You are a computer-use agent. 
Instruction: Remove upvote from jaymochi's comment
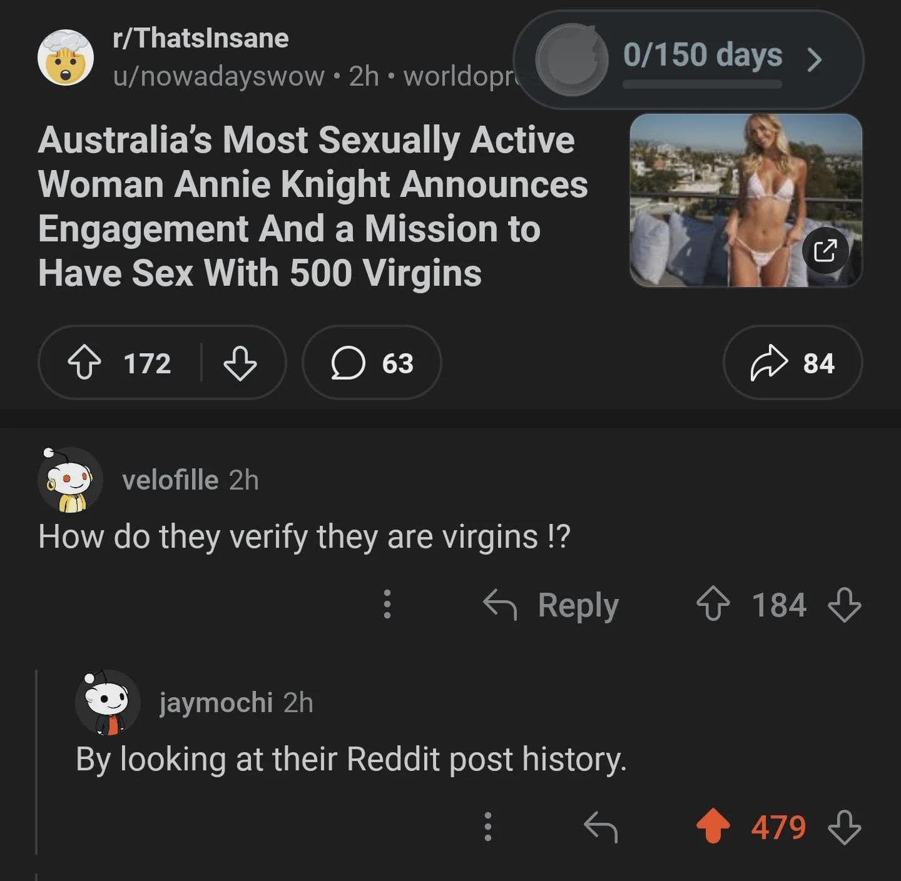(713, 827)
